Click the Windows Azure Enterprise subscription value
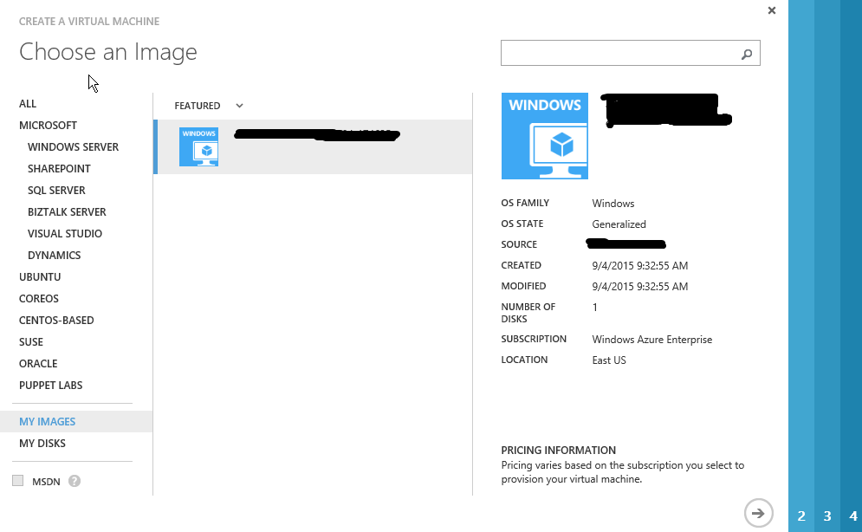Screen dimensions: 862x532 (652, 340)
